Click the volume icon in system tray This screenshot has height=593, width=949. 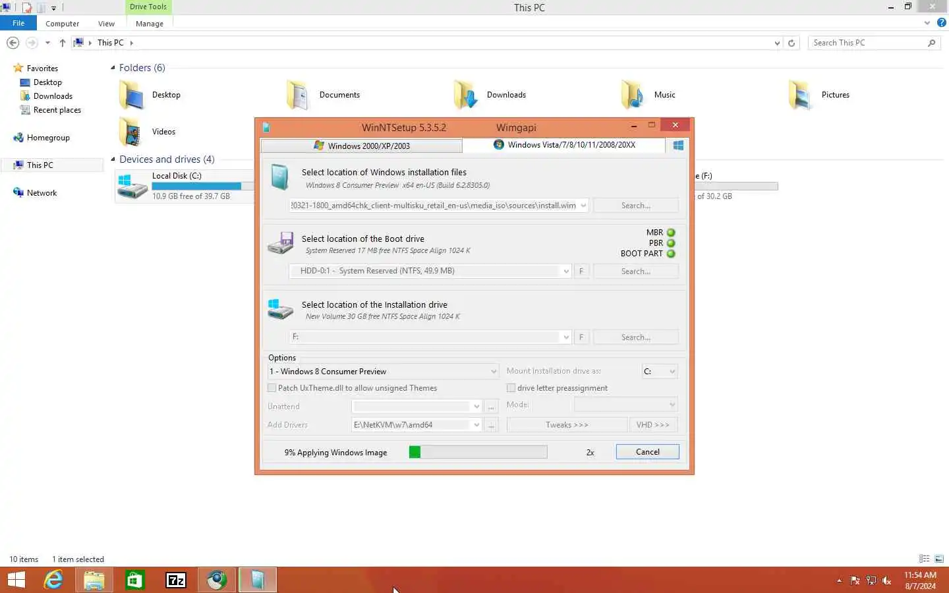pos(887,580)
